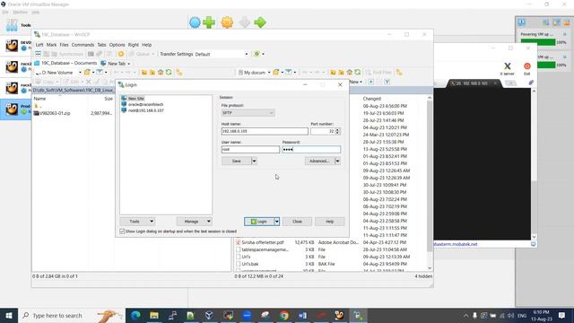This screenshot has height=323, width=574.
Task: Open WinSCP New Tab
Action: tap(116, 64)
